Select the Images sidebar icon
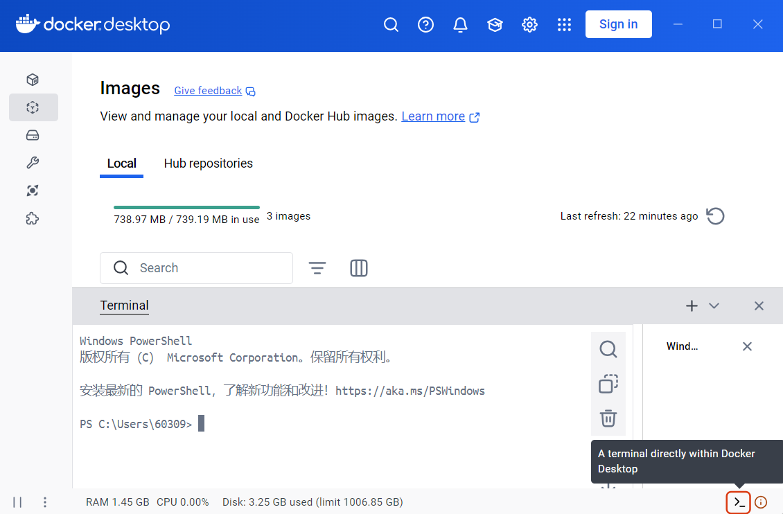 (x=33, y=107)
